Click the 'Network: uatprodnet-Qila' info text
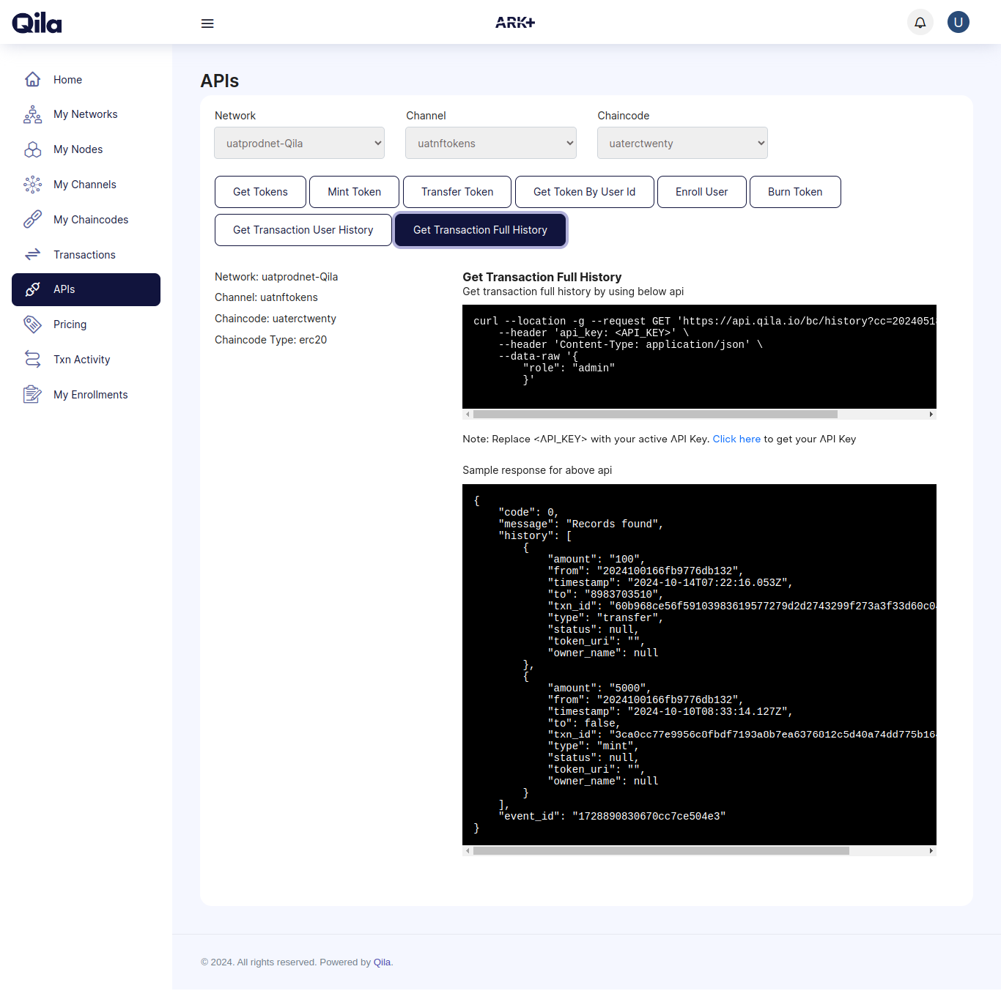 (276, 277)
